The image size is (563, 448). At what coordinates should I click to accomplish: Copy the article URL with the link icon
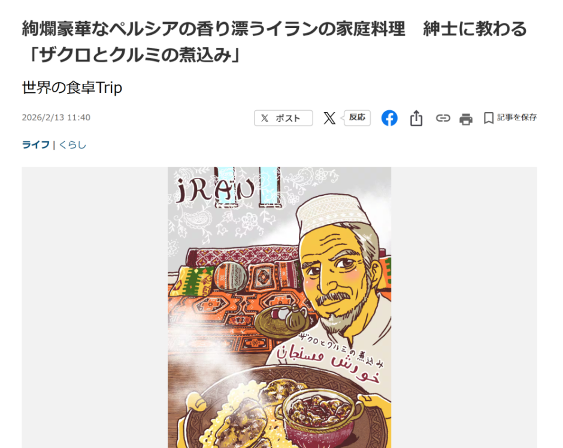click(443, 118)
